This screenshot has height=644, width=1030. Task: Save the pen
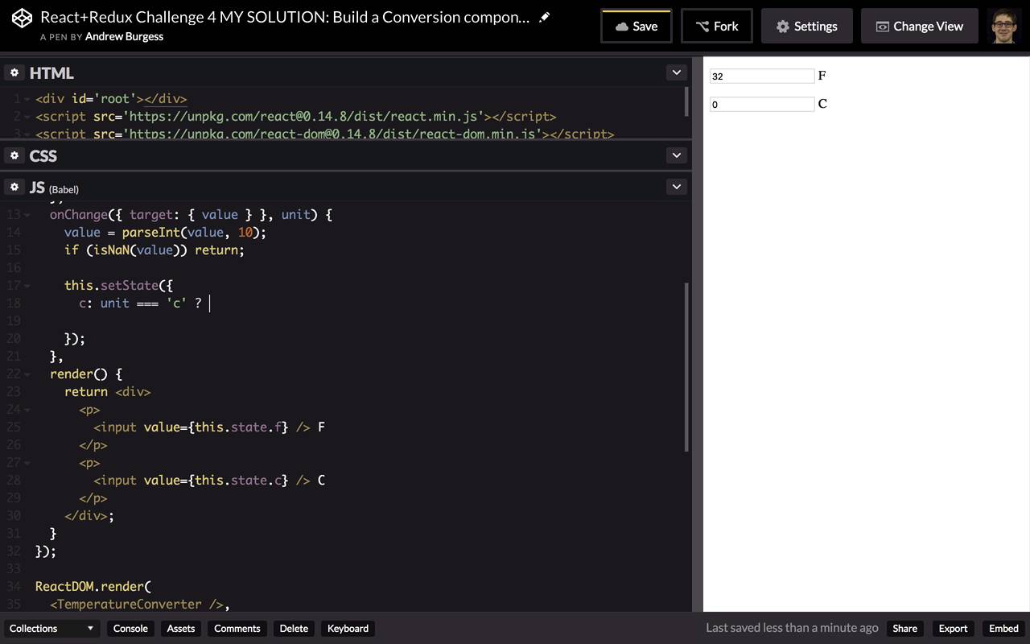click(x=637, y=26)
